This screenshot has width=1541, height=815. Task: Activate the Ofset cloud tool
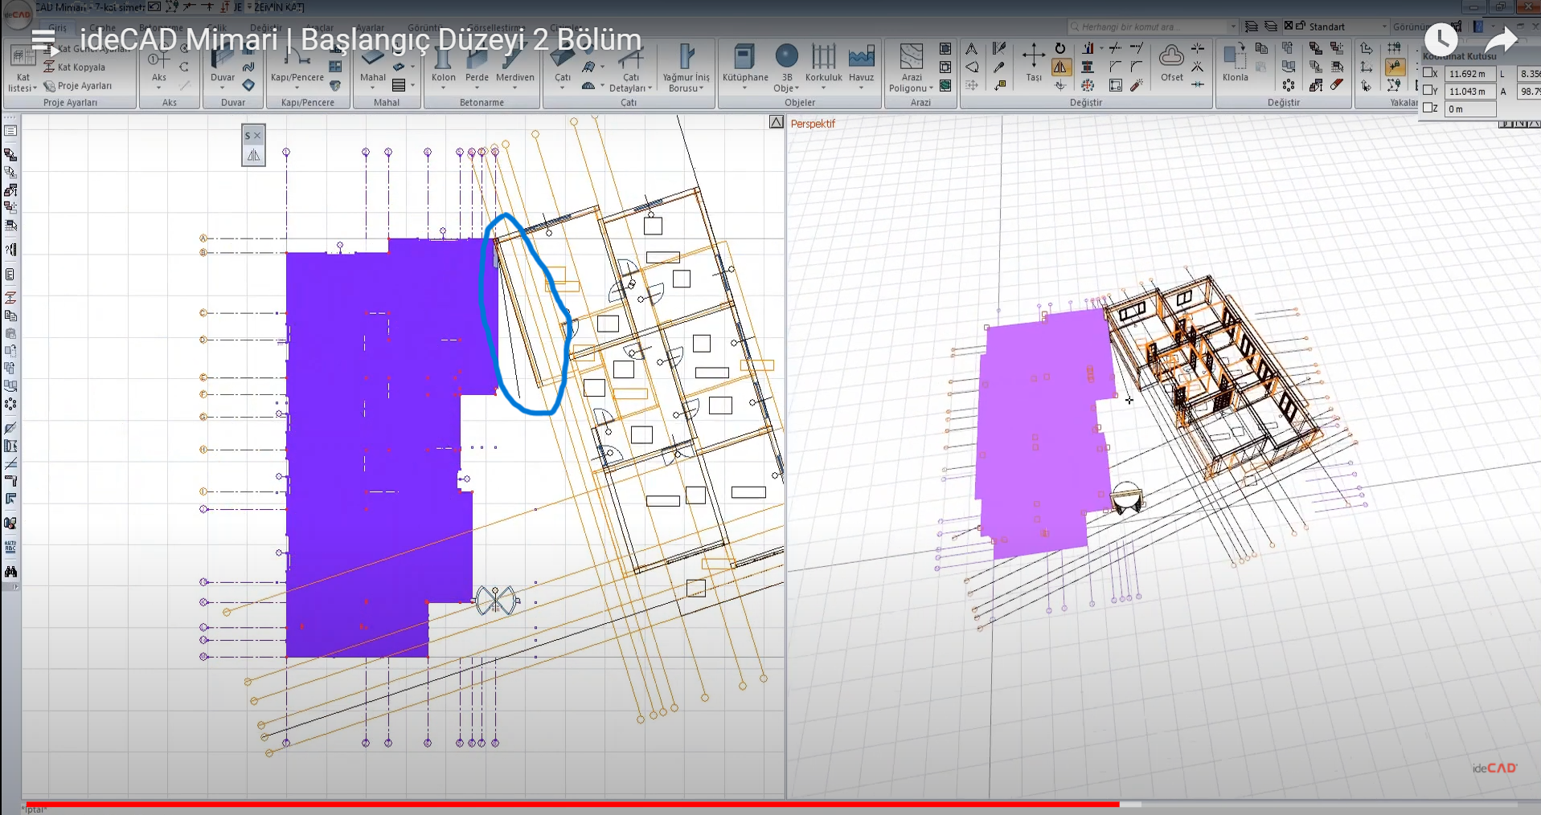[x=1171, y=63]
